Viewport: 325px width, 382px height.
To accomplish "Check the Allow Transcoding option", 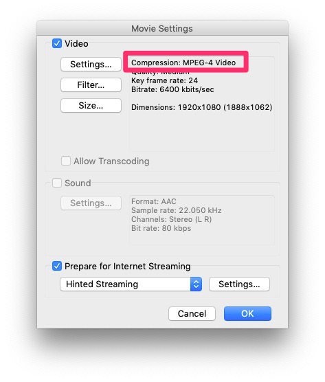I will point(66,161).
